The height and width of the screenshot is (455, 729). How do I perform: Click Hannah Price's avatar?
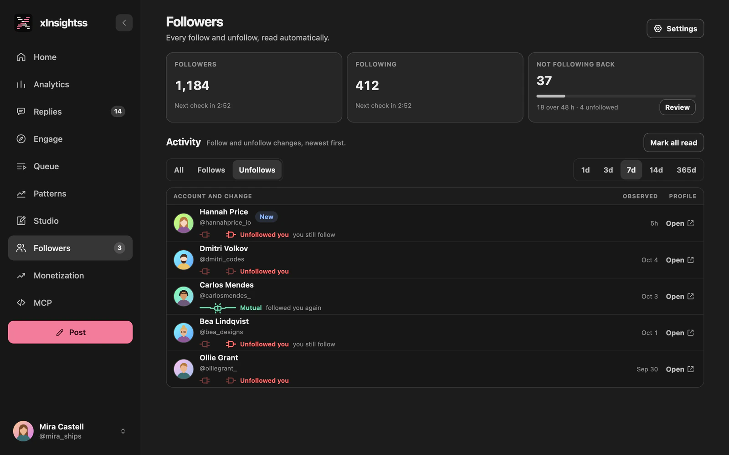point(184,223)
